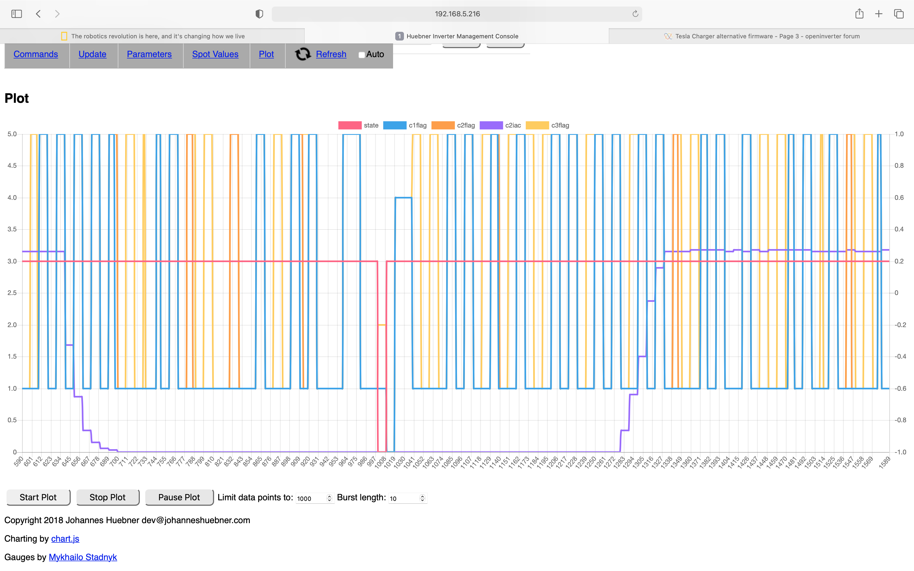Click the Limit data points input field
This screenshot has height=571, width=914.
(310, 498)
